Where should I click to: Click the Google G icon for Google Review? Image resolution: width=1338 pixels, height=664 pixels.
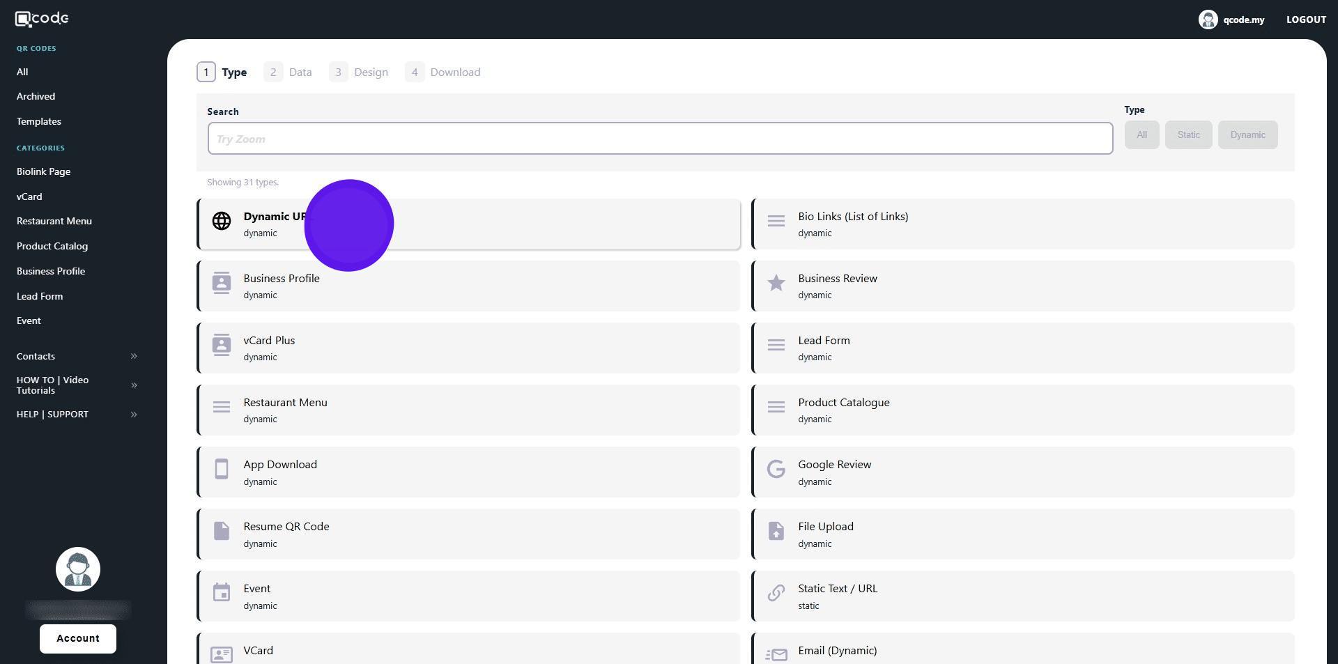776,470
